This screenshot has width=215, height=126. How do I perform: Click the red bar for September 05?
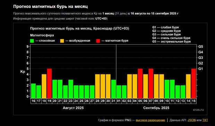pyautogui.click(x=140, y=83)
